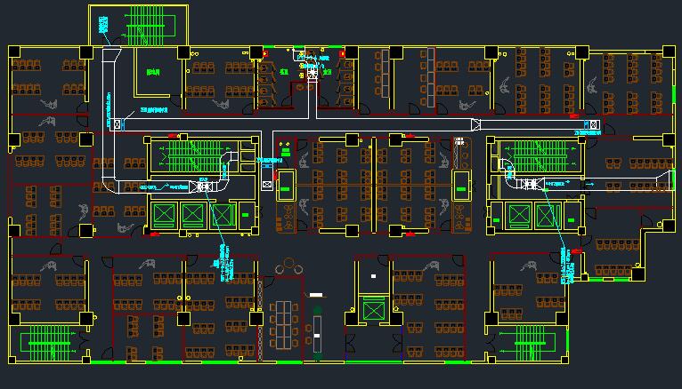This screenshot has height=389, width=682.
Task: Select cyan vertical note below left elevator bank
Action: point(219,259)
